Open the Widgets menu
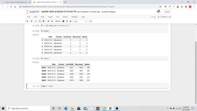197x111 pixels. (x=74, y=17)
